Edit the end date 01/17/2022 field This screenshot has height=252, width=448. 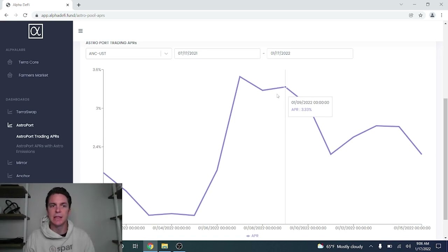pos(310,53)
